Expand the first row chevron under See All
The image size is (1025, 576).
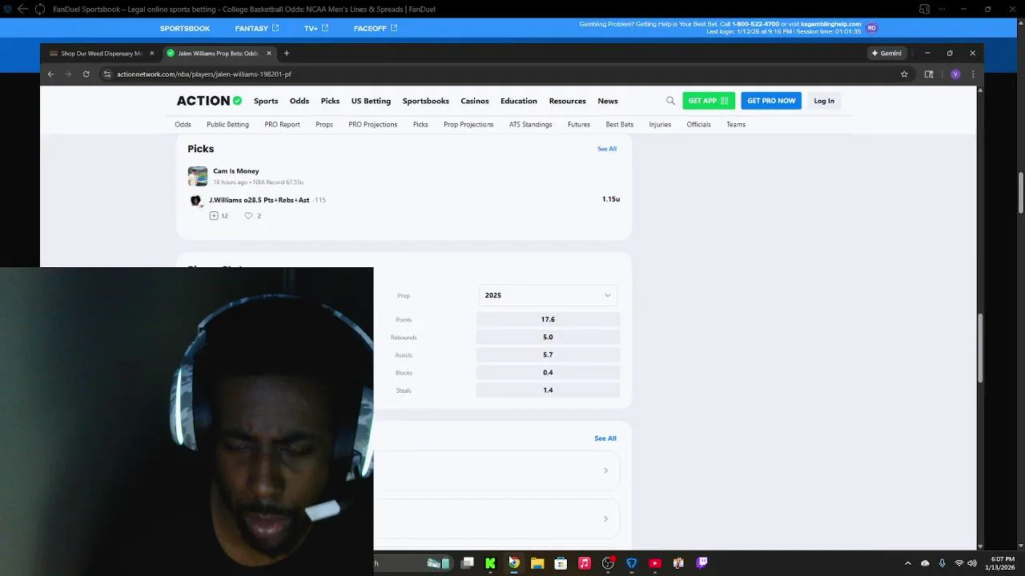tap(605, 470)
